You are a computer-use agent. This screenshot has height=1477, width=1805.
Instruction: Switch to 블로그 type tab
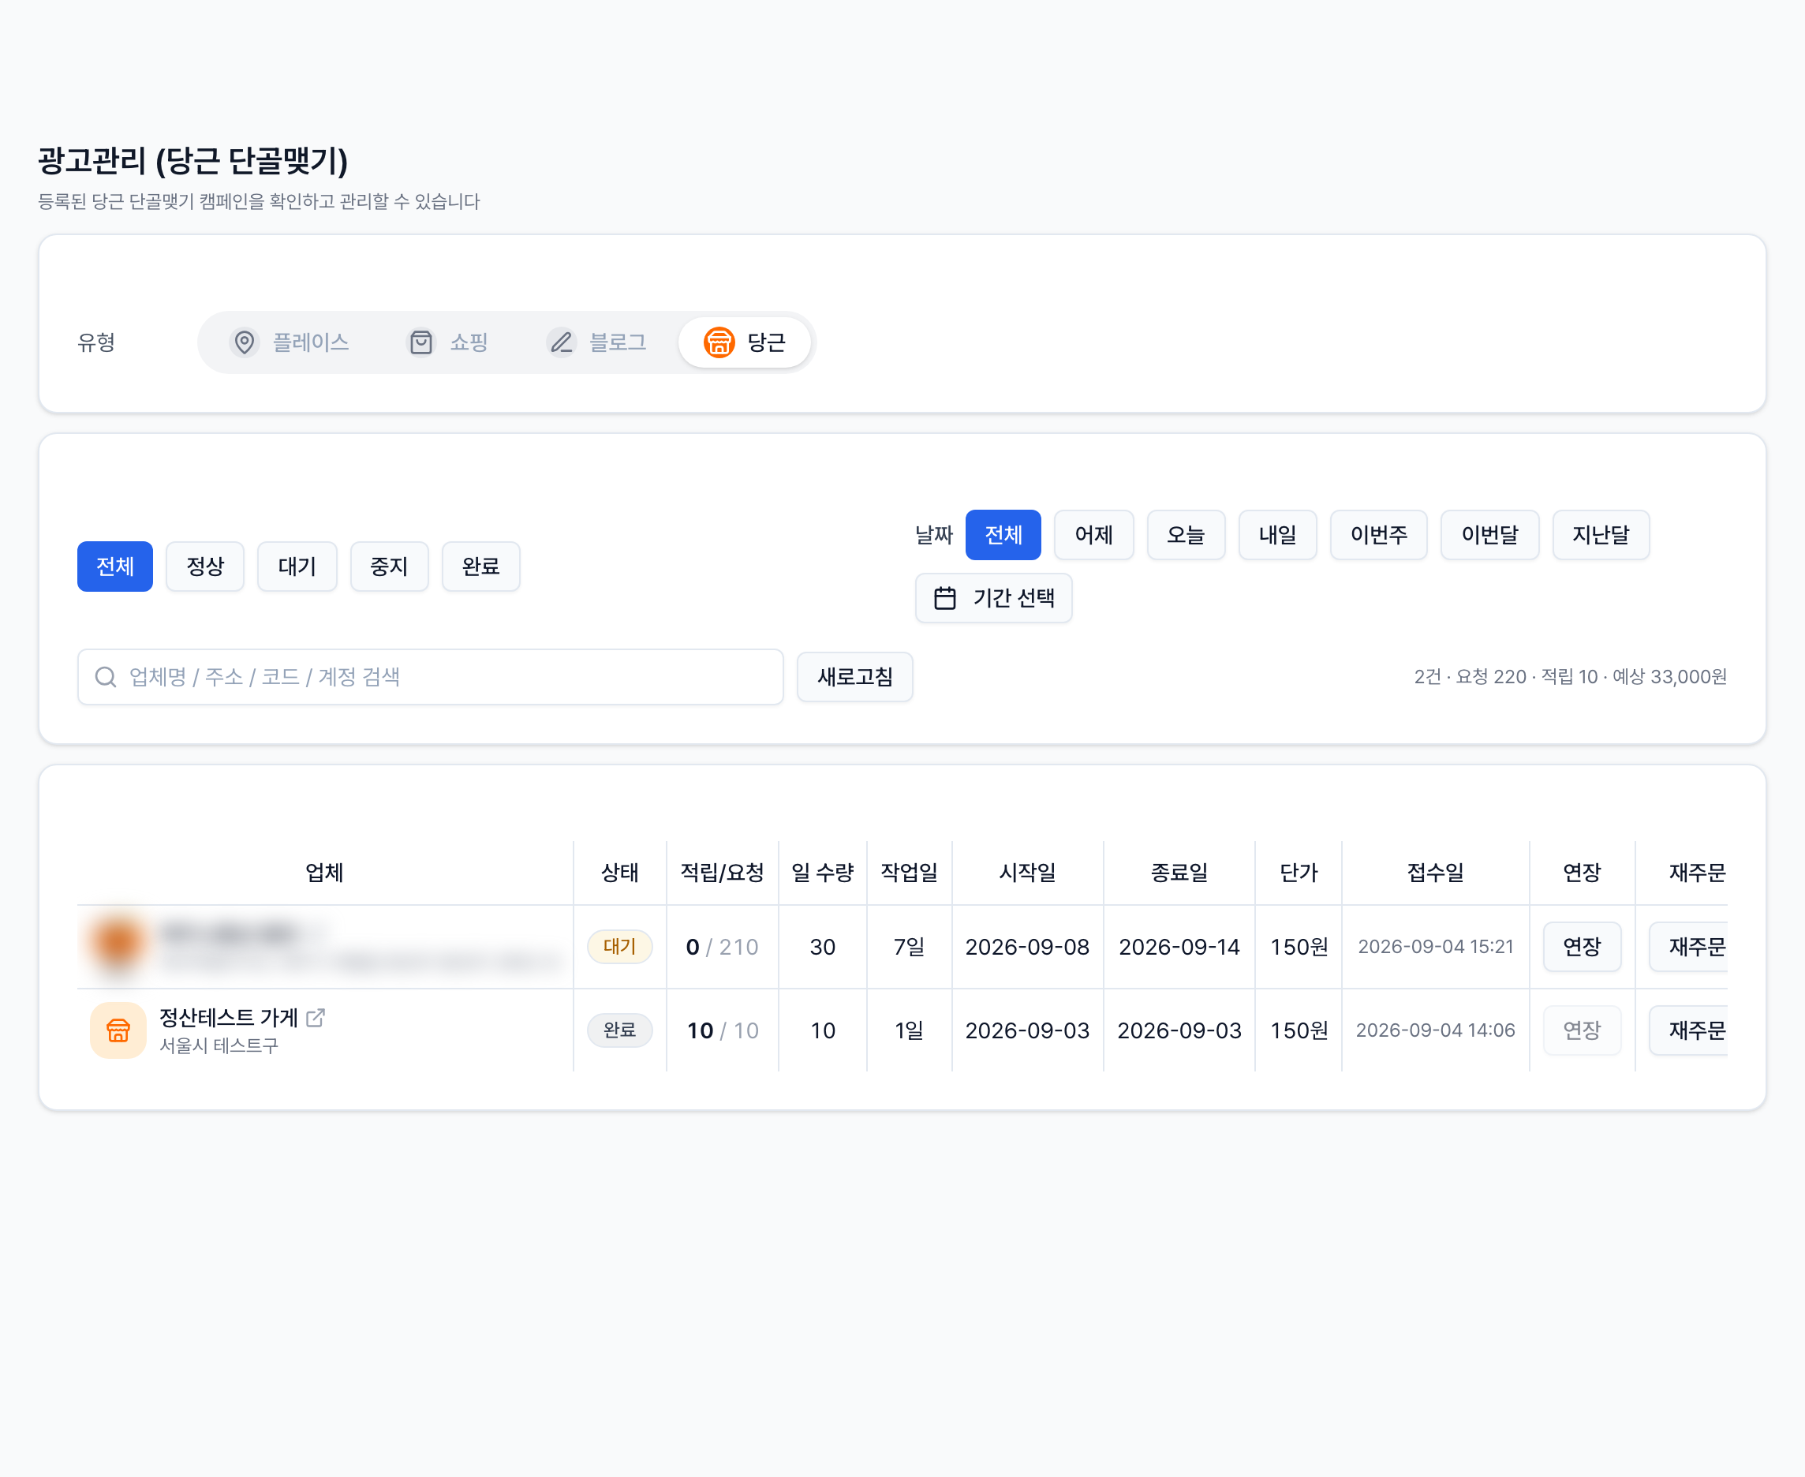click(x=596, y=342)
